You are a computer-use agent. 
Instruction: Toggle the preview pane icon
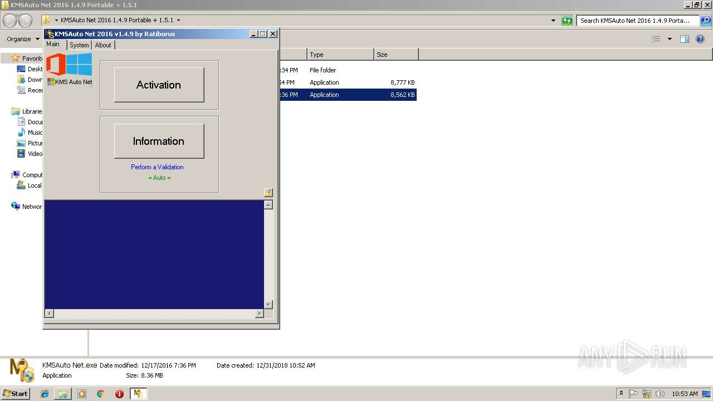[x=685, y=39]
